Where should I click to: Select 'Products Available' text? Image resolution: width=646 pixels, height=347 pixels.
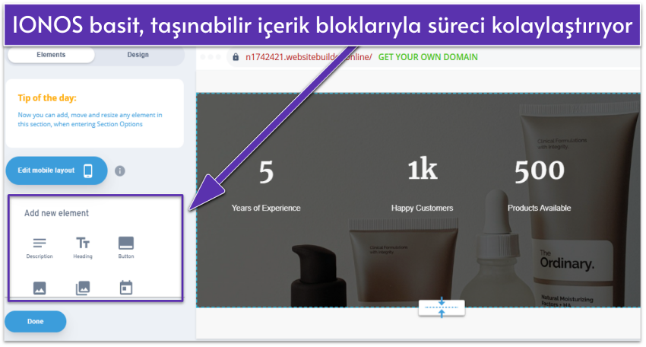pos(540,208)
